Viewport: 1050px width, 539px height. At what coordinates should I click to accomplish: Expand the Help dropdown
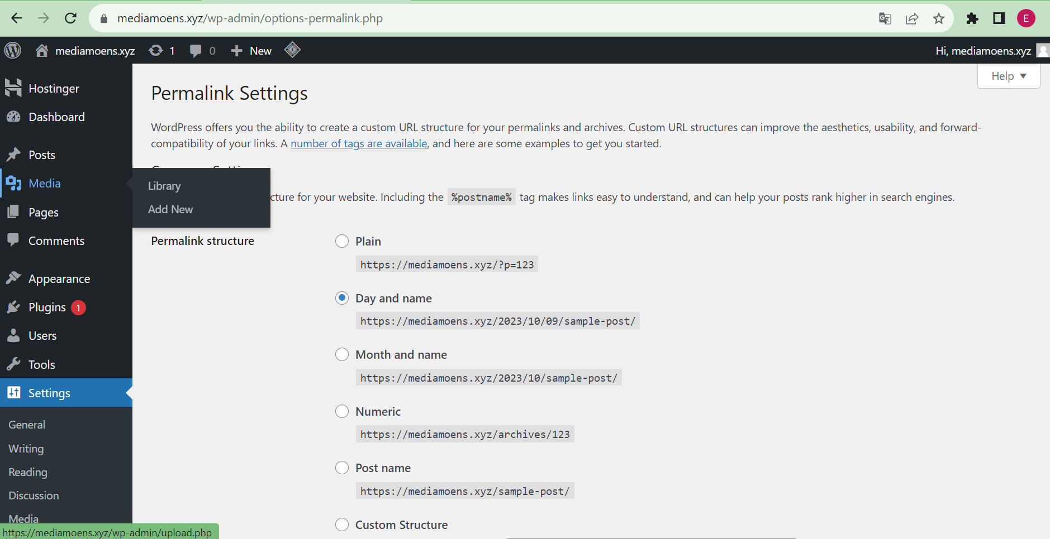click(x=1009, y=76)
